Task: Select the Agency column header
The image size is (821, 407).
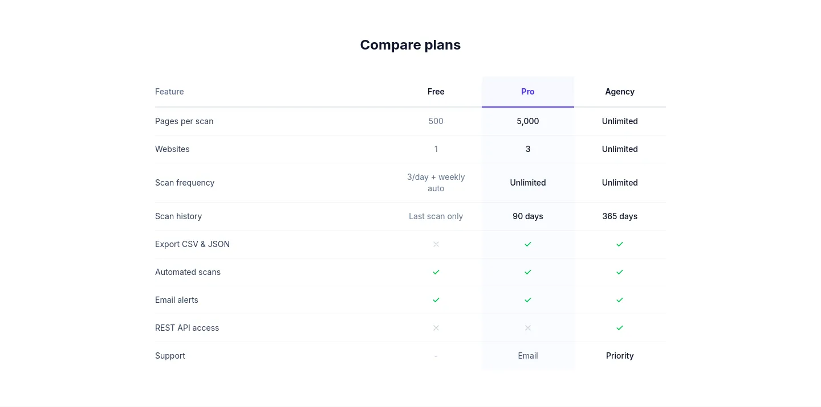Action: pos(620,92)
